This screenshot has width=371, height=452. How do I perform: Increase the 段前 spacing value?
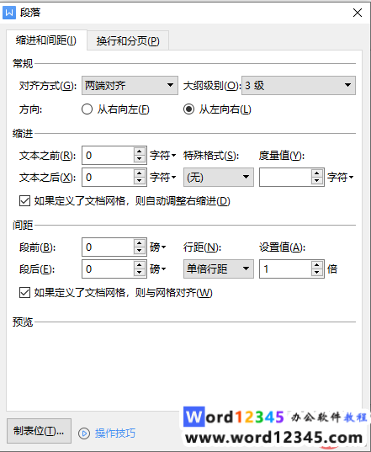click(140, 243)
